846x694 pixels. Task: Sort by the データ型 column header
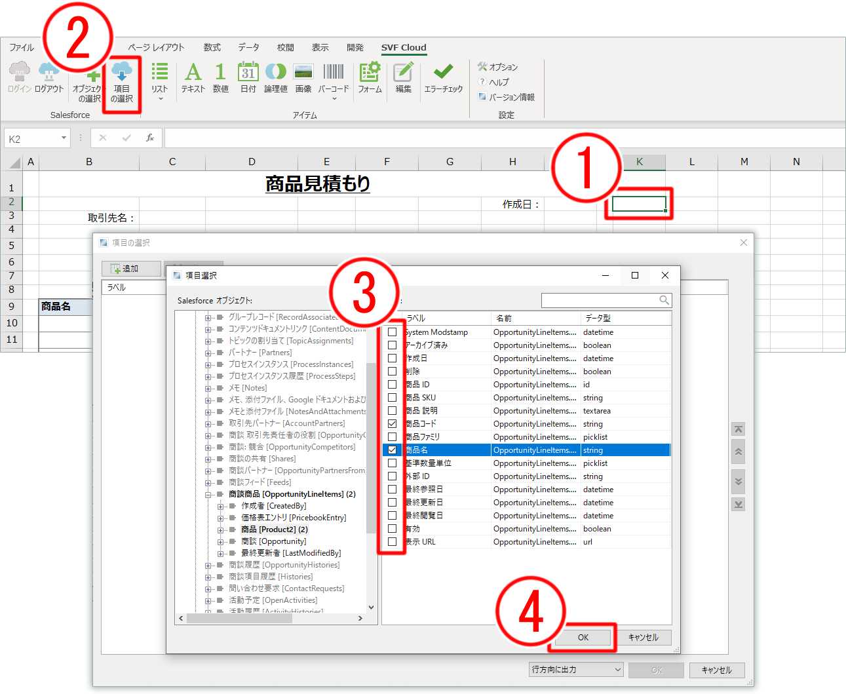pos(626,318)
